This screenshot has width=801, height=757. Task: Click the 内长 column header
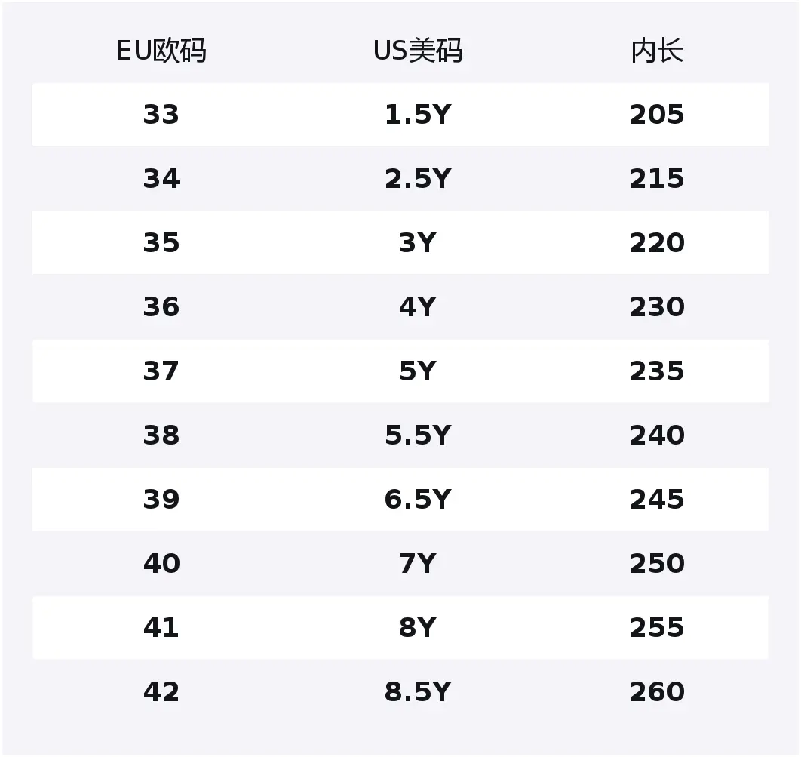[x=656, y=51]
